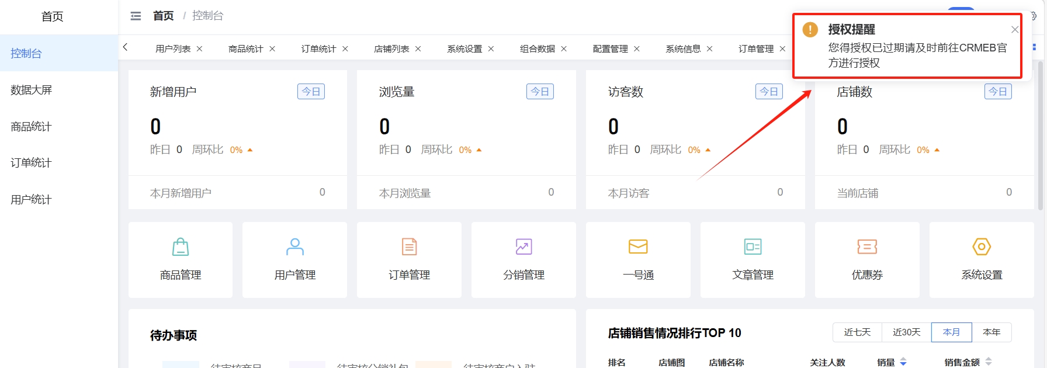Viewport: 1047px width, 368px height.
Task: Select the 近七天 time range
Action: (857, 332)
